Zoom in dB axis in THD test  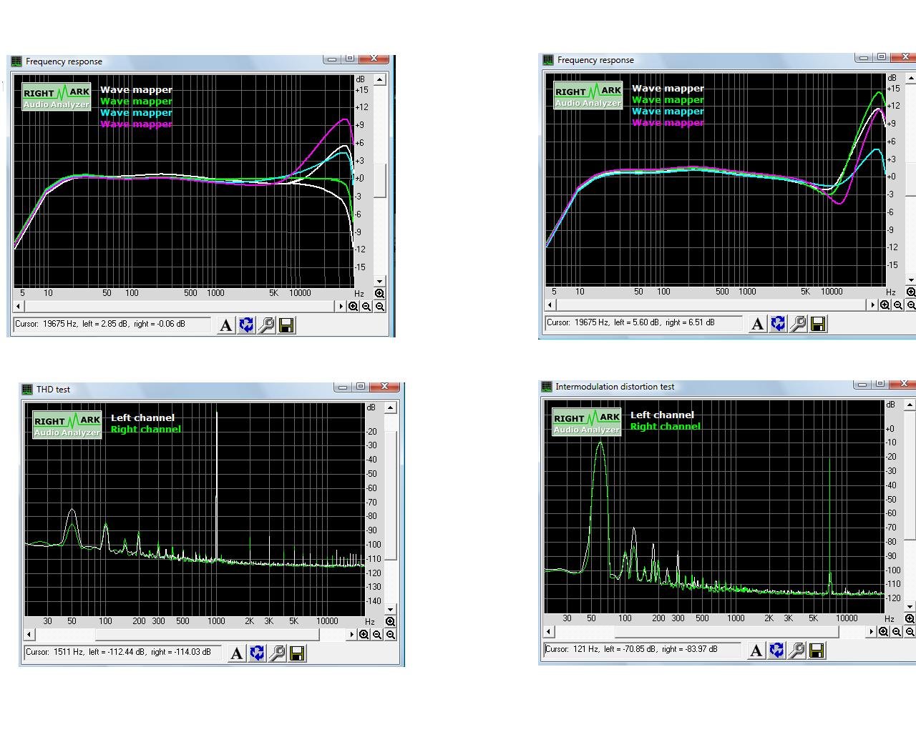[x=391, y=621]
